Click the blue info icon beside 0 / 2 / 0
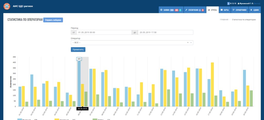264x120 pixels. point(228,3)
